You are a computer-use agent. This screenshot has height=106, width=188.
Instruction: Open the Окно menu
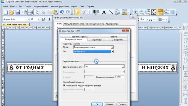82,6
